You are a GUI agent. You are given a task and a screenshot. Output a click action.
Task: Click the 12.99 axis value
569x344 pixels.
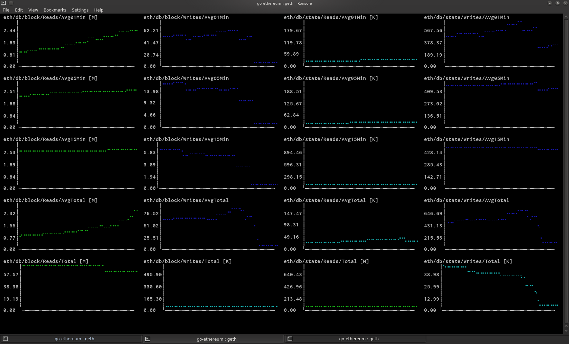(x=431, y=299)
